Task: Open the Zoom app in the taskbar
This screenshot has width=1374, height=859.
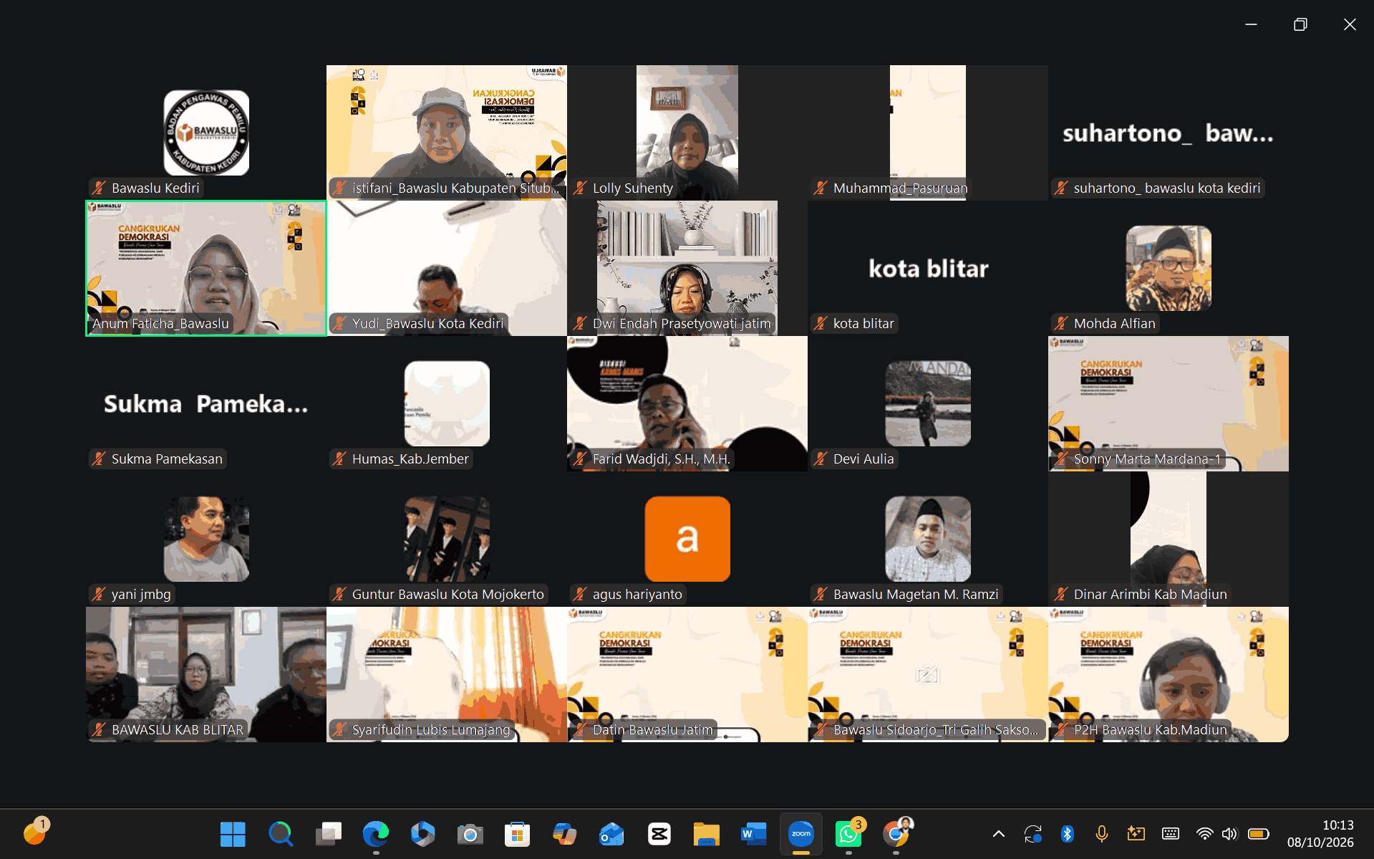Action: [800, 834]
